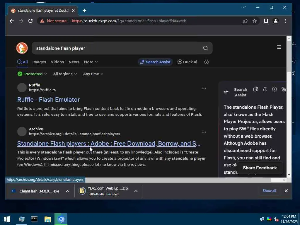Open options for the Archive result
Screen dimensions: 300x225
coord(204,132)
